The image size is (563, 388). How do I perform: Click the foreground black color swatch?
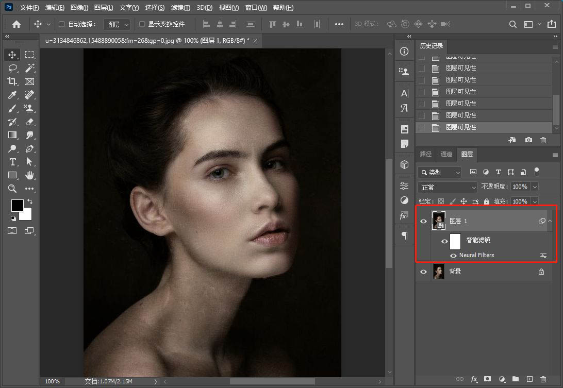tap(17, 205)
